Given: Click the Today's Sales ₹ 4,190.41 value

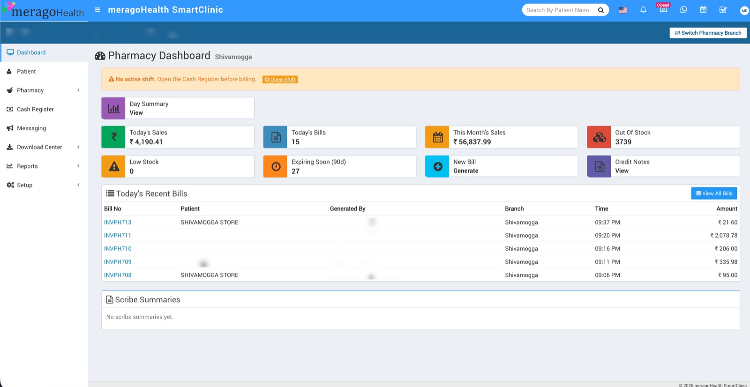Looking at the screenshot, I should pos(146,142).
